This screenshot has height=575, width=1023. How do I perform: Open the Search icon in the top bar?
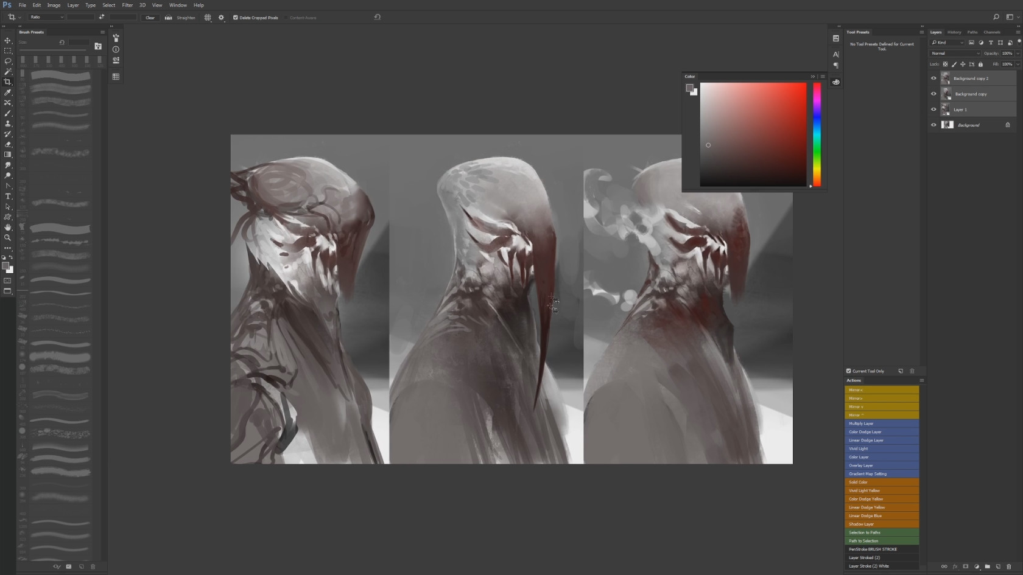point(996,17)
